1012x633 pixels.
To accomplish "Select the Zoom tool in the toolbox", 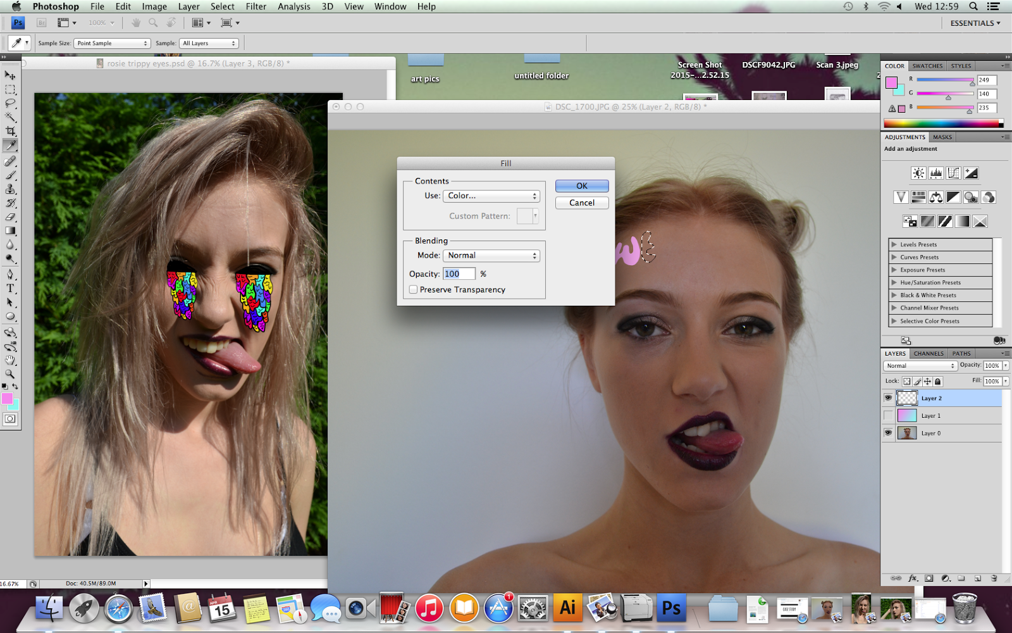I will point(10,374).
